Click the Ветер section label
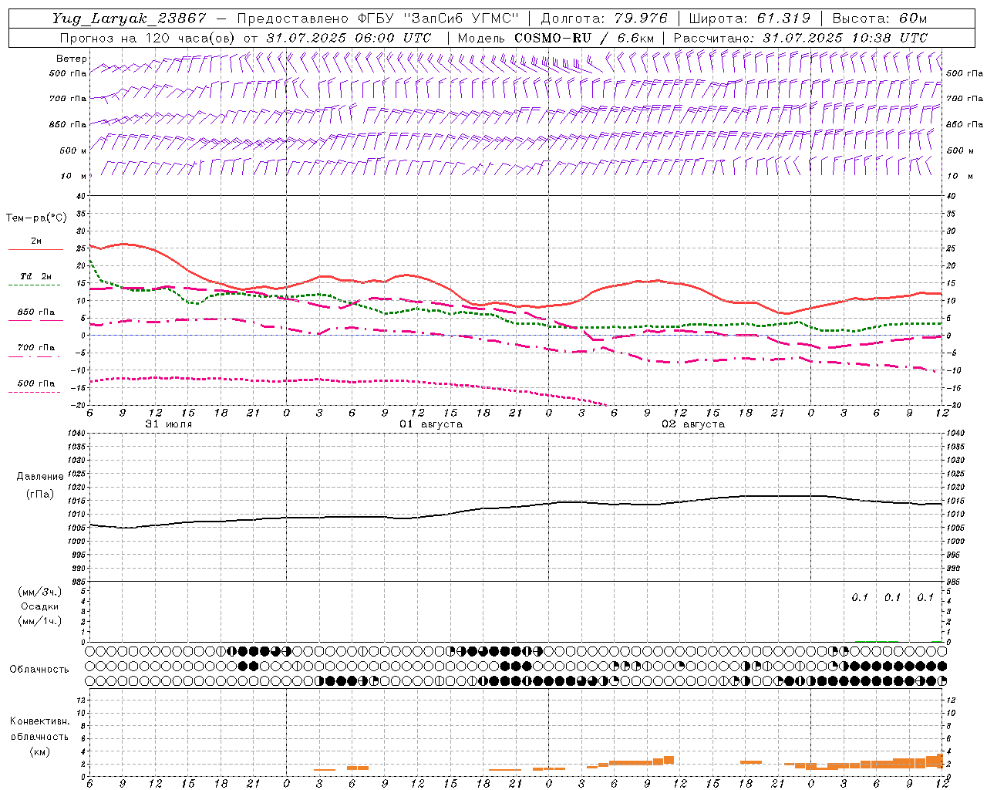Screen dimensions: 987x790 72,59
